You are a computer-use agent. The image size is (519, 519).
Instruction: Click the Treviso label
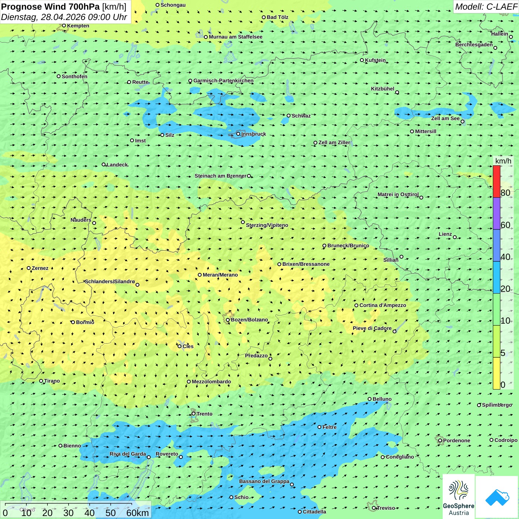[x=386, y=508]
